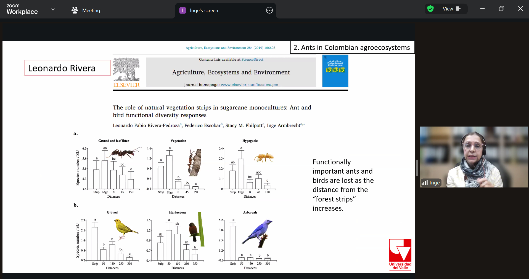Click the Meeting people icon
The image size is (529, 279).
[x=75, y=10]
